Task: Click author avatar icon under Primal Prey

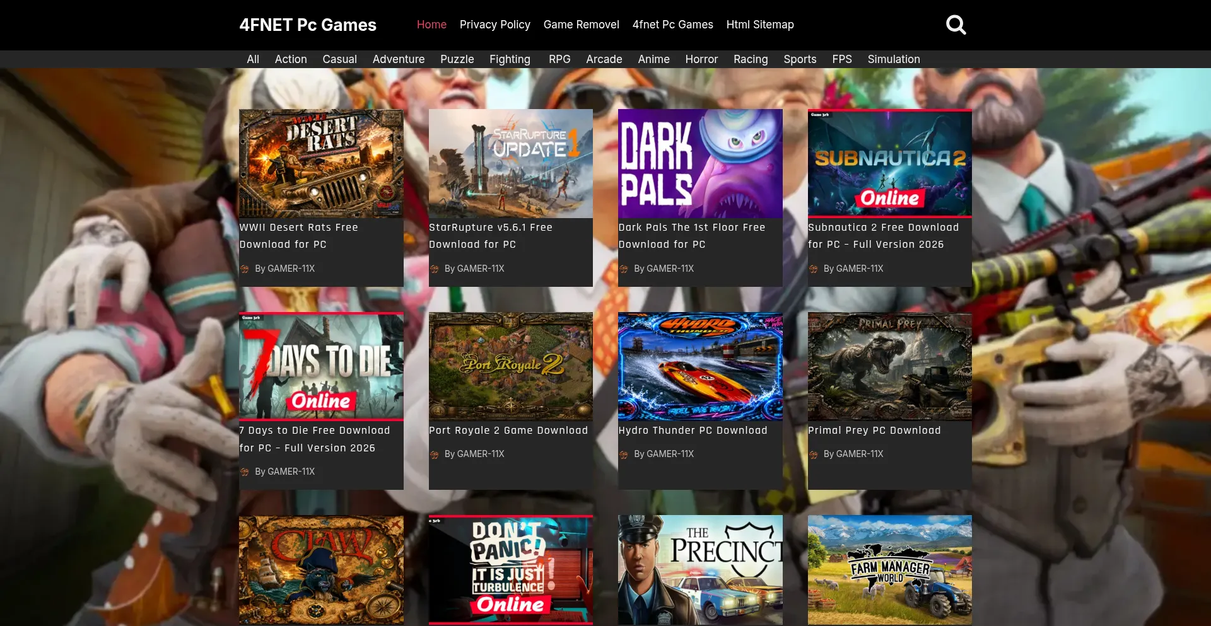Action: 814,455
